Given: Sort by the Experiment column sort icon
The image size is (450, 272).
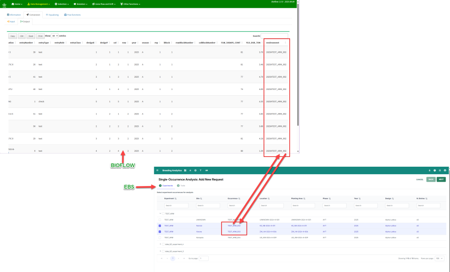Looking at the screenshot, I should tap(176, 198).
